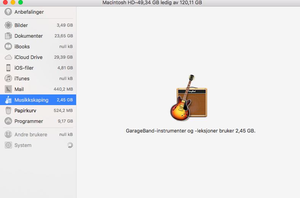Select the System gear icon
300x198 pixels.
pyautogui.click(x=8, y=145)
